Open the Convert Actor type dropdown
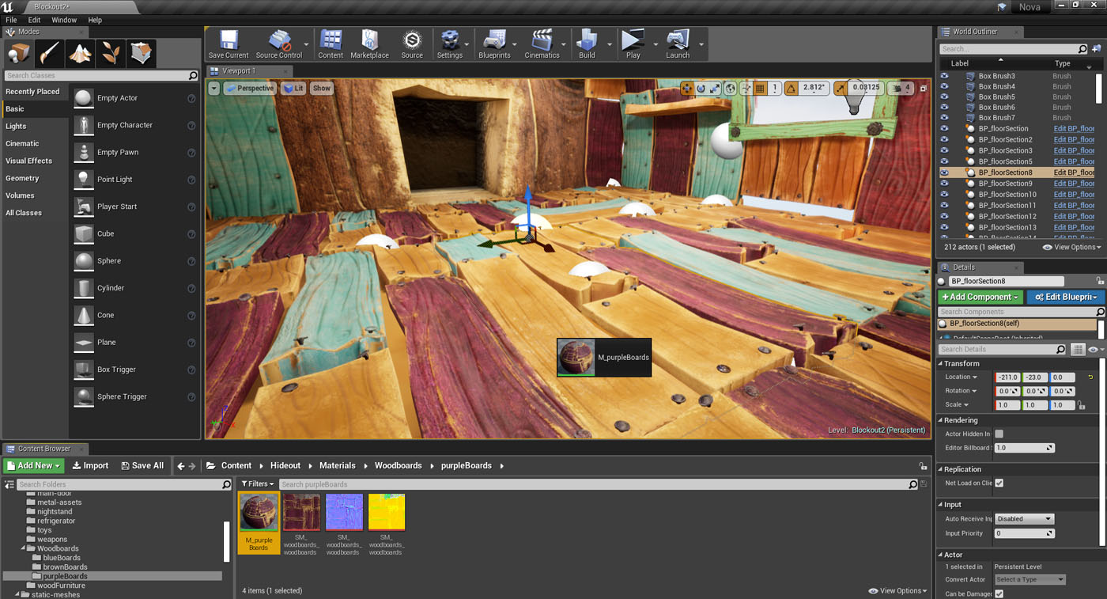1107x599 pixels. [x=1030, y=579]
